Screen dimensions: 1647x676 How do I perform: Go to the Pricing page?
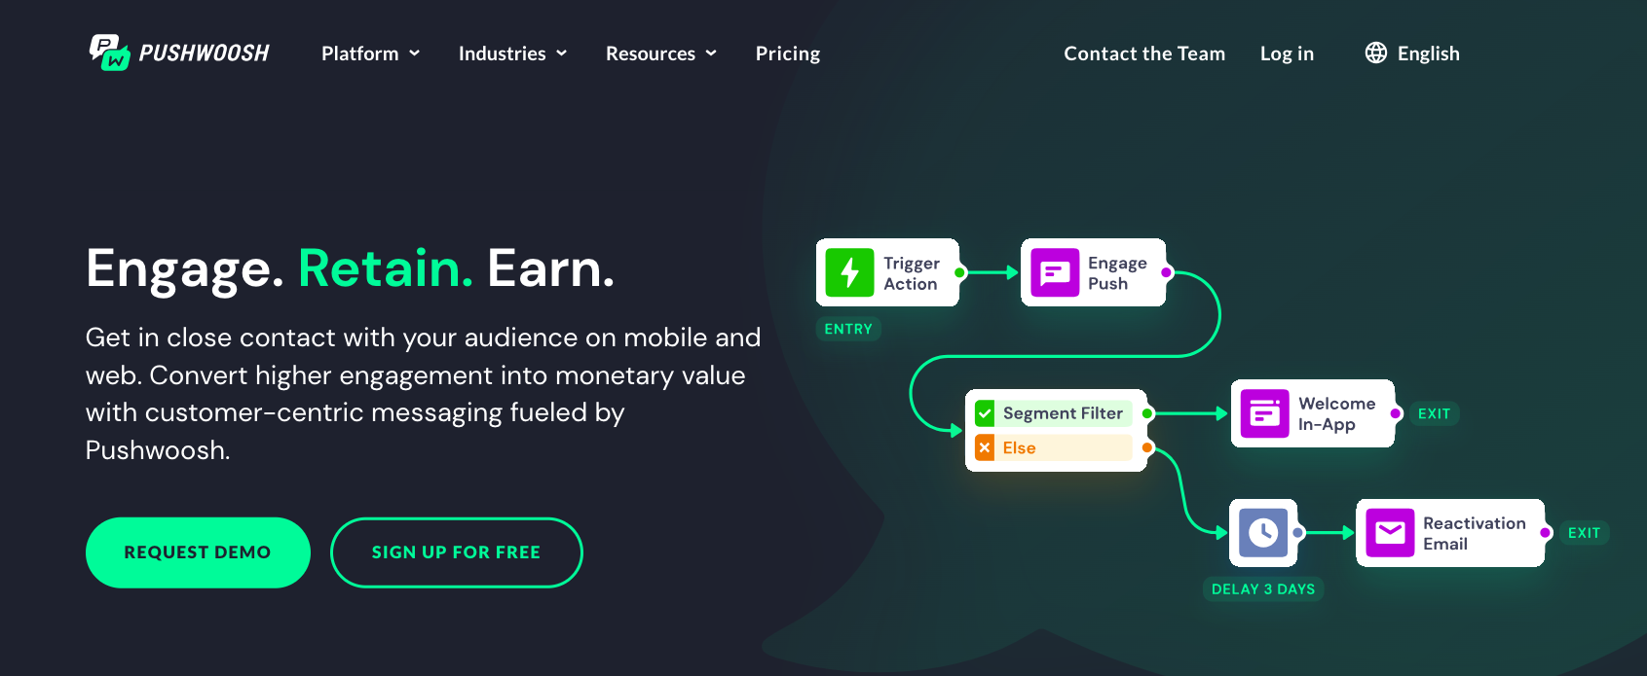pyautogui.click(x=787, y=53)
